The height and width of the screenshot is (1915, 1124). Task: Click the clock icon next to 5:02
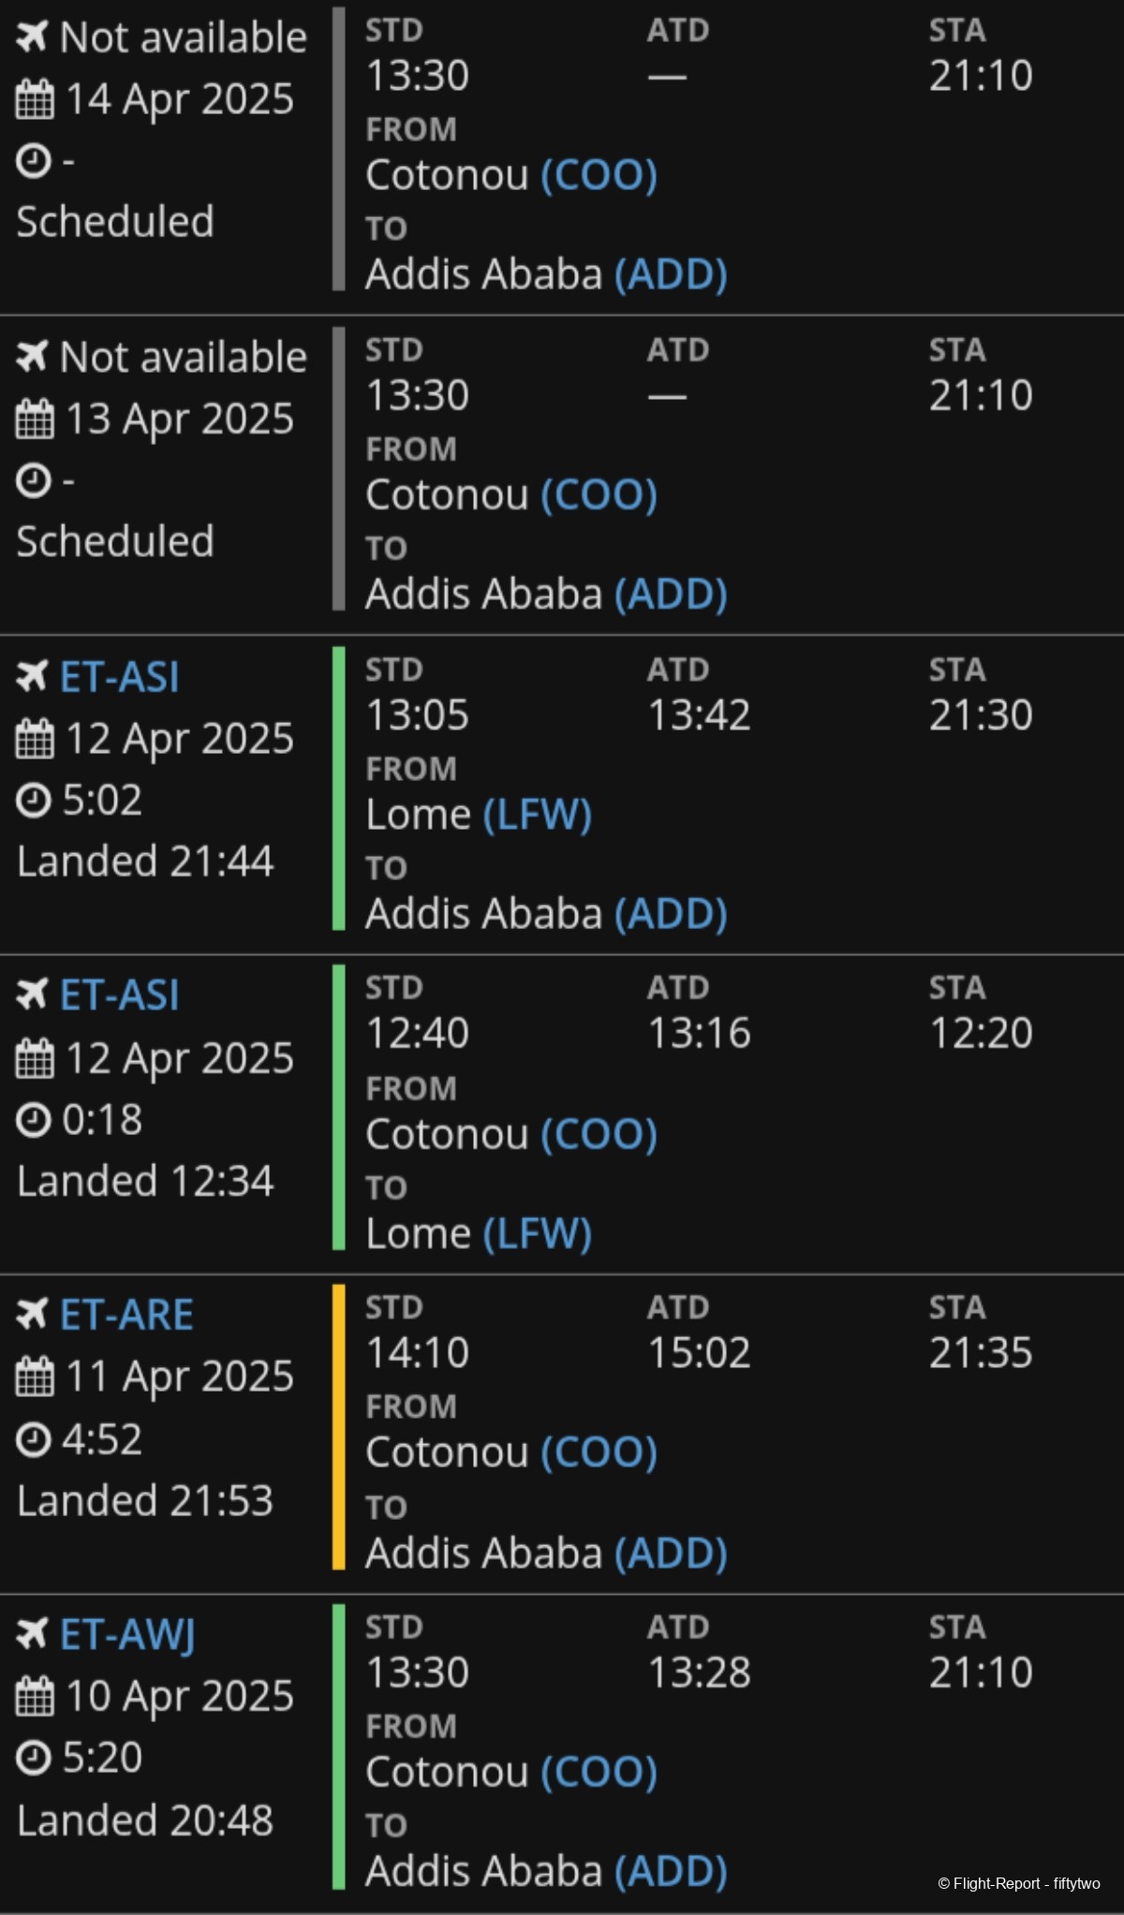[x=34, y=801]
